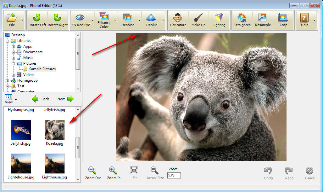Open the Resample tool

tap(263, 20)
